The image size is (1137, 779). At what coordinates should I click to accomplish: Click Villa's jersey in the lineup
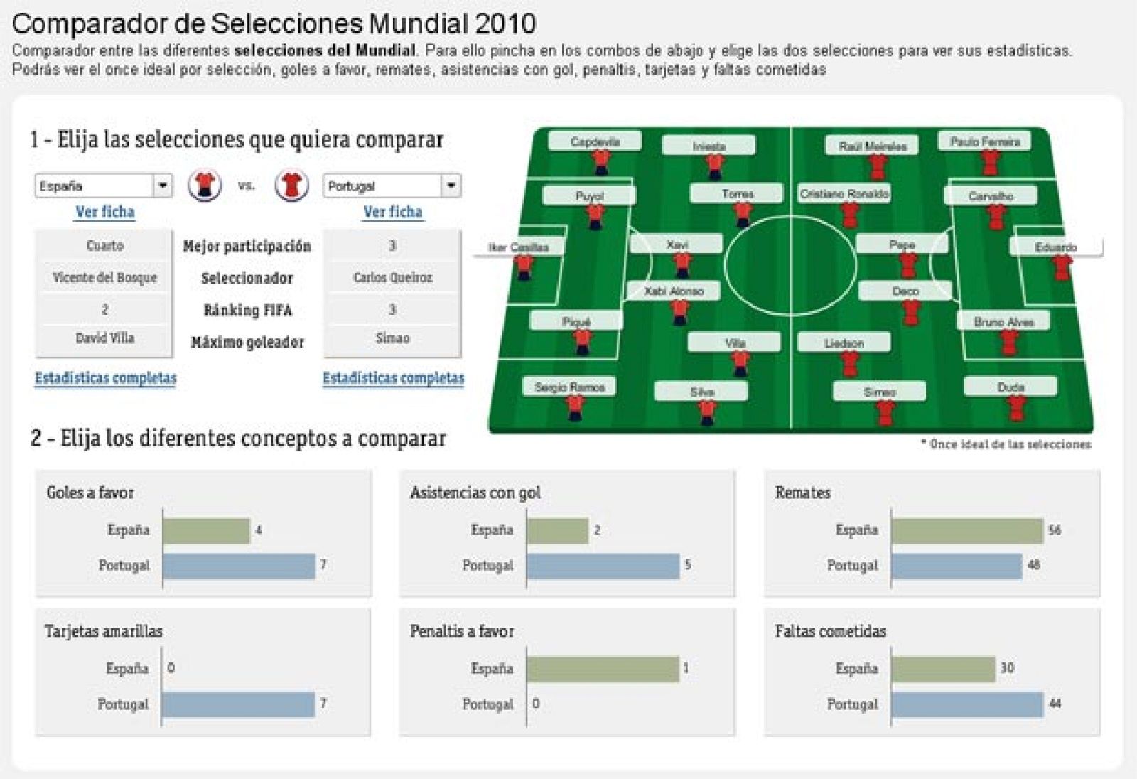[x=739, y=361]
